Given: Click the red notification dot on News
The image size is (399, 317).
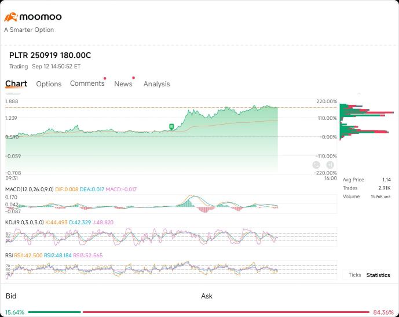Looking at the screenshot, I should (133, 78).
